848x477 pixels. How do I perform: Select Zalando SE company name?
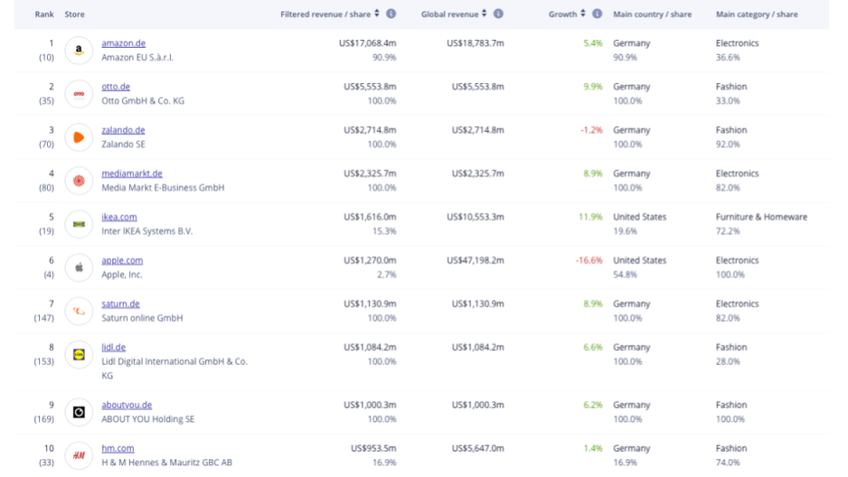(x=123, y=145)
